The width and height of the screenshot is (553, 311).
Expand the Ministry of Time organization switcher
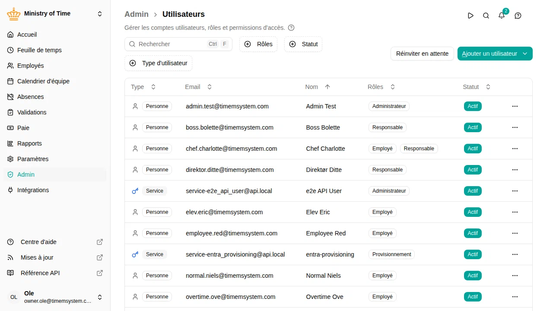(x=100, y=14)
